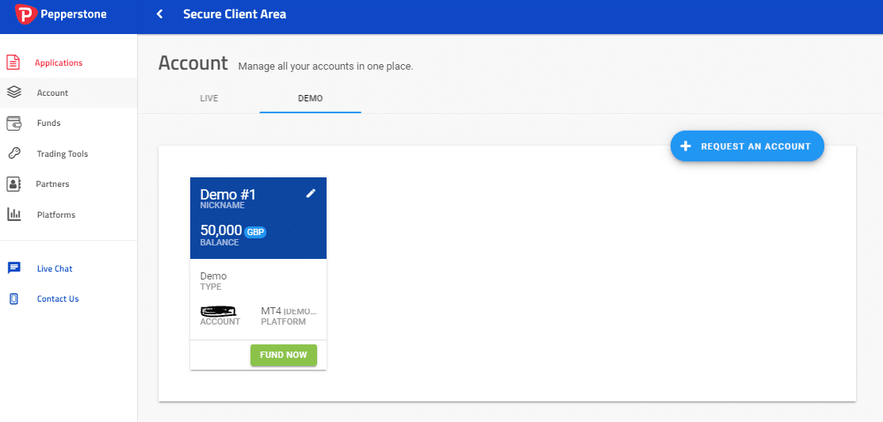Edit the Demo #1 nickname with pencil icon
The image size is (883, 422).
(311, 193)
